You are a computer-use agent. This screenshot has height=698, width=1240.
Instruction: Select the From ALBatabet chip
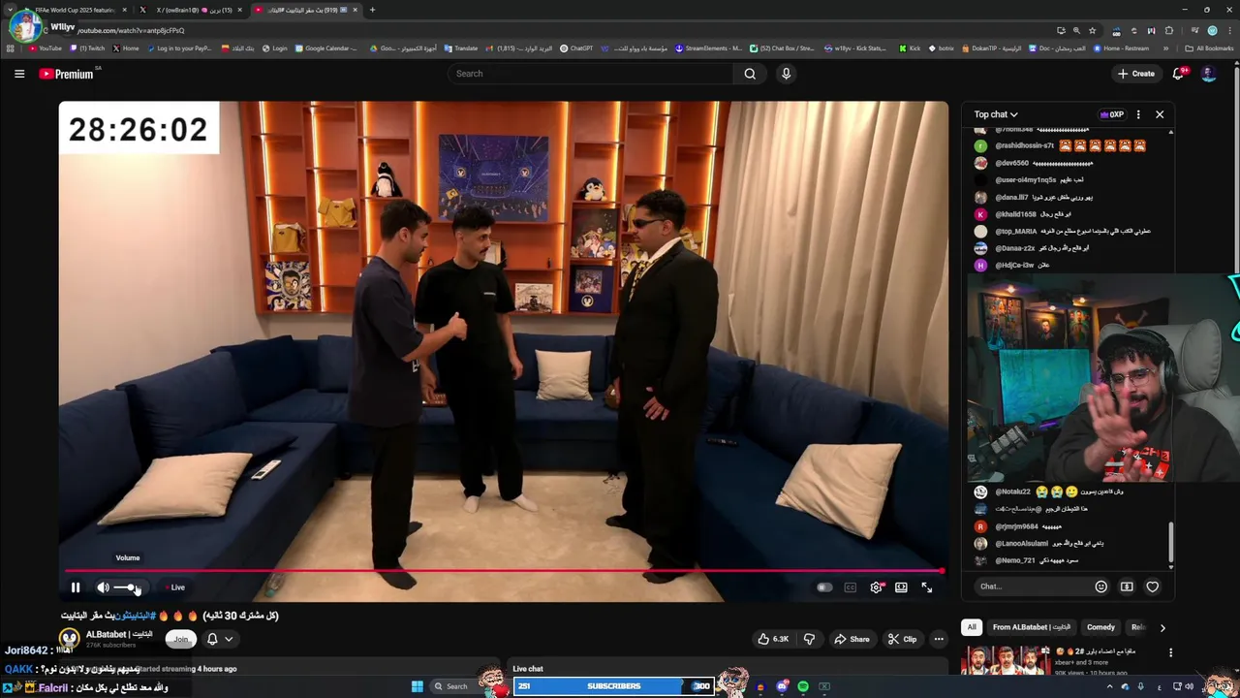[x=1032, y=627]
